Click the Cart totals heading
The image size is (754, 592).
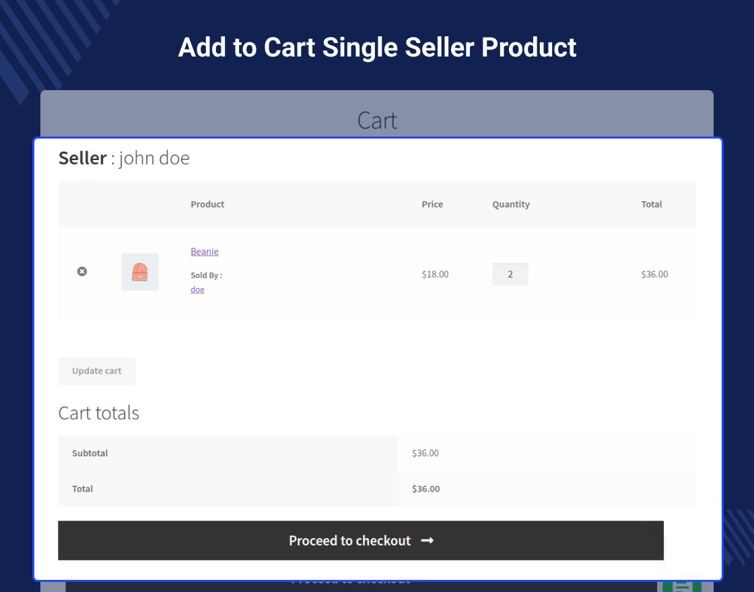coord(99,412)
